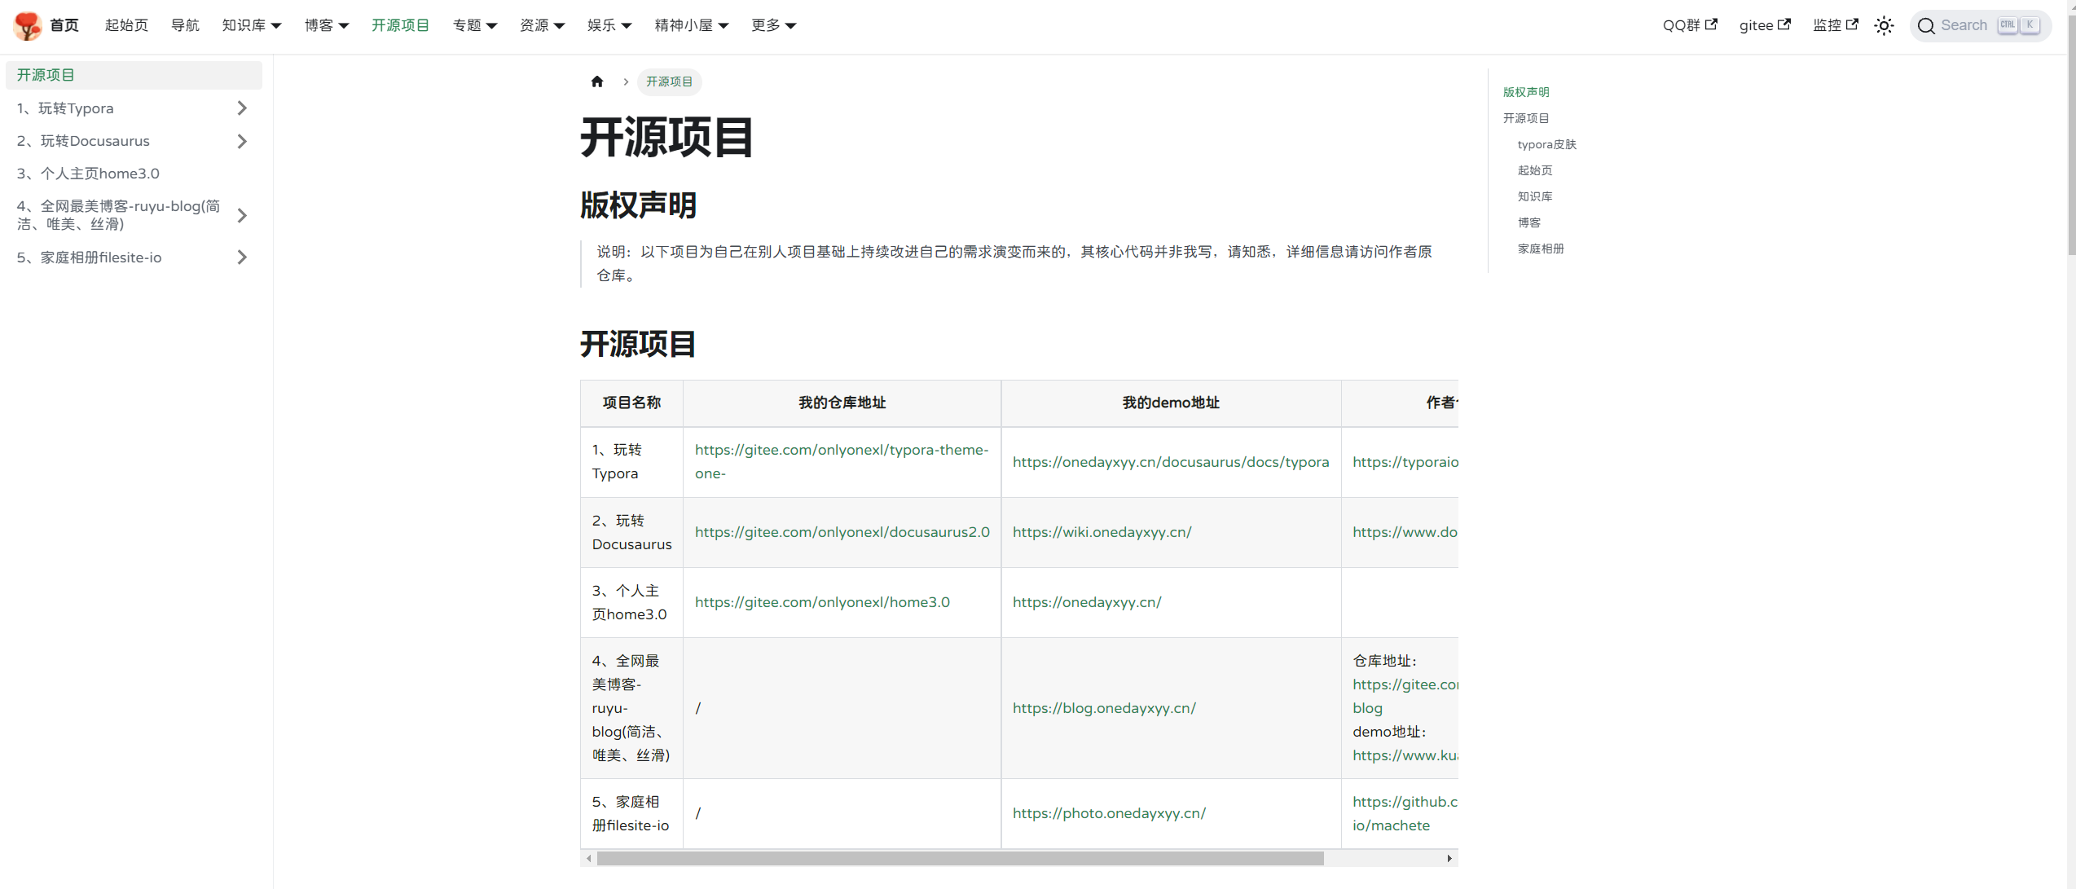Select 开源项目 sidebar heading
Image resolution: width=2076 pixels, height=889 pixels.
[134, 75]
